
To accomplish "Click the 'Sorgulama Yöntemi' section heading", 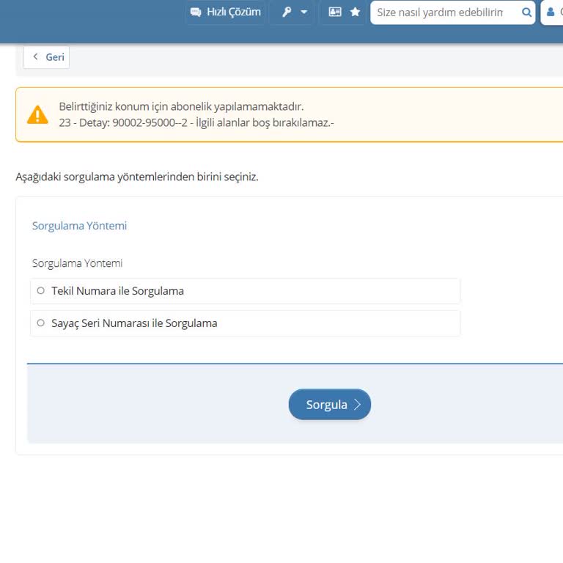I will pyautogui.click(x=79, y=226).
